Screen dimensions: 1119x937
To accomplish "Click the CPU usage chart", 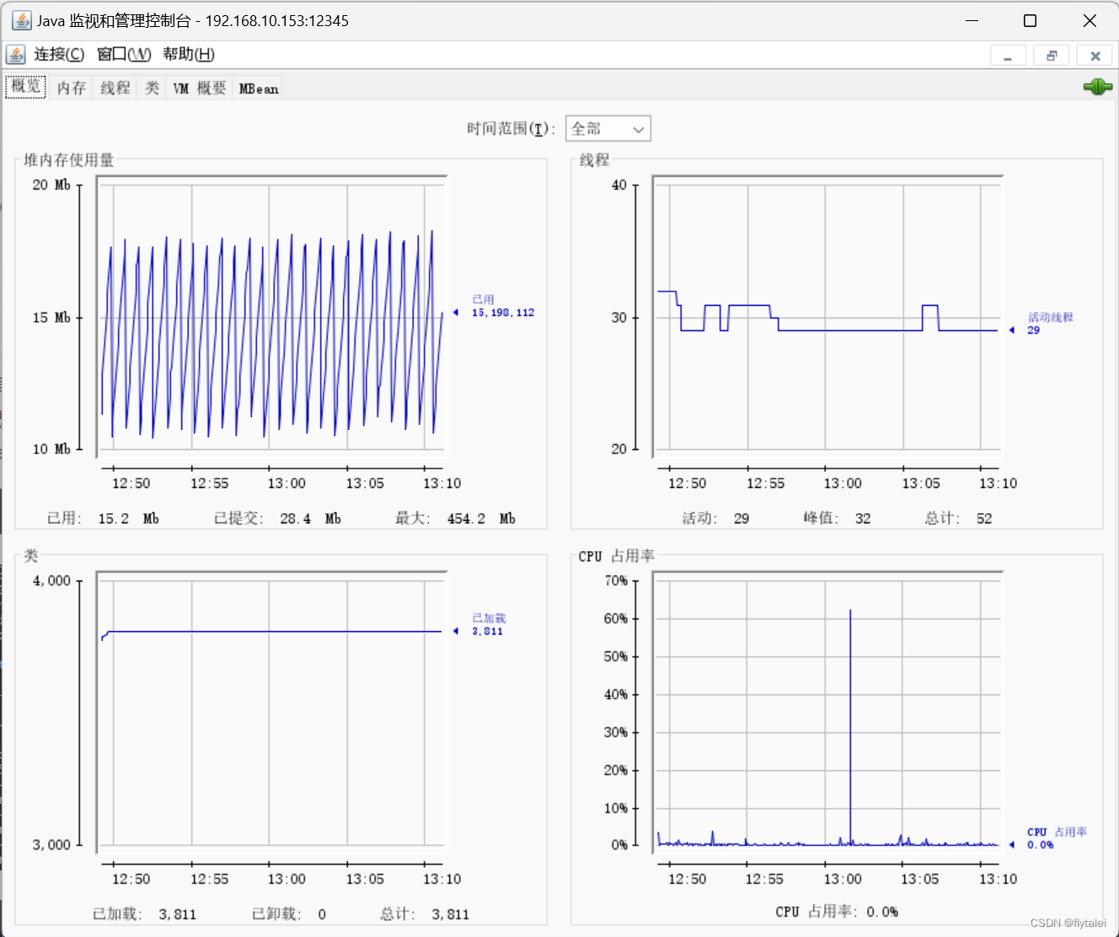I will 827,713.
